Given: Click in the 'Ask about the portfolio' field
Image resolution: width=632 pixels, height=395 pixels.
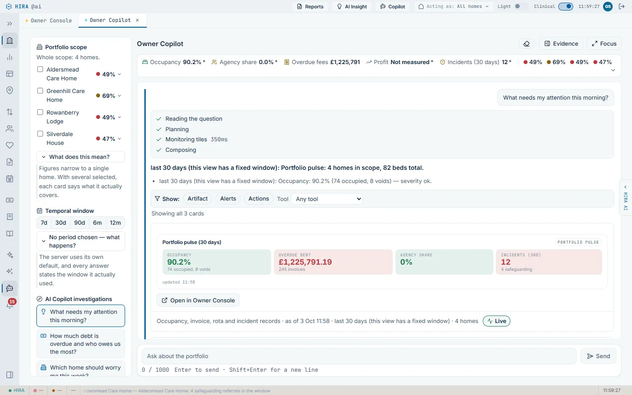Looking at the screenshot, I should coord(359,356).
